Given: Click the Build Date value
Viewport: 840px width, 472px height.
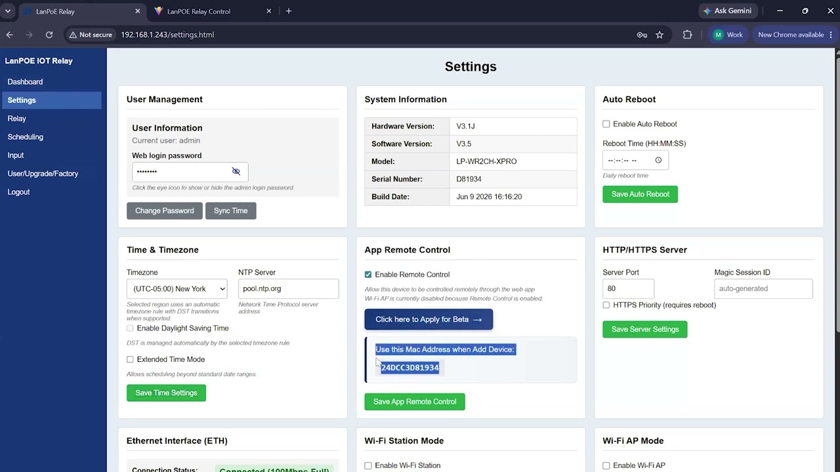Looking at the screenshot, I should (489, 197).
